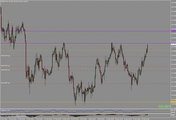This screenshot has height=120, width=176.
Task: Select the yellow dash-dot horizontal line
Action: [86, 51]
